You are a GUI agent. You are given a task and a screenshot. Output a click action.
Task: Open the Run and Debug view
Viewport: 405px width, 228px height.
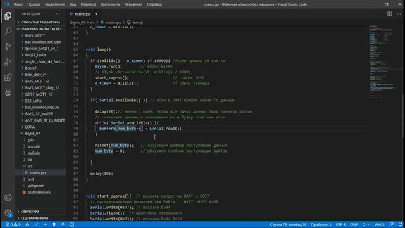coord(8,62)
